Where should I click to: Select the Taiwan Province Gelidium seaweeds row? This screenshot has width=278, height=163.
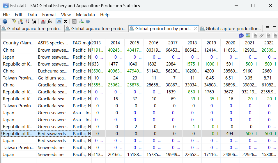[18, 78]
